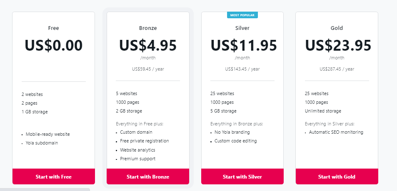The width and height of the screenshot is (397, 191).
Task: Click the Most Popular badge
Action: tap(242, 15)
